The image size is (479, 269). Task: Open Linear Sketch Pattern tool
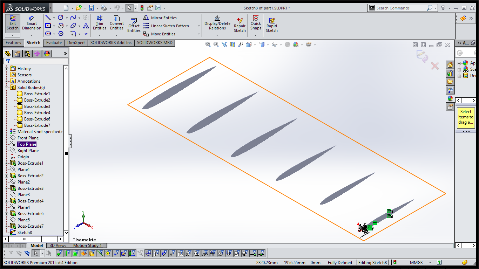tap(166, 26)
